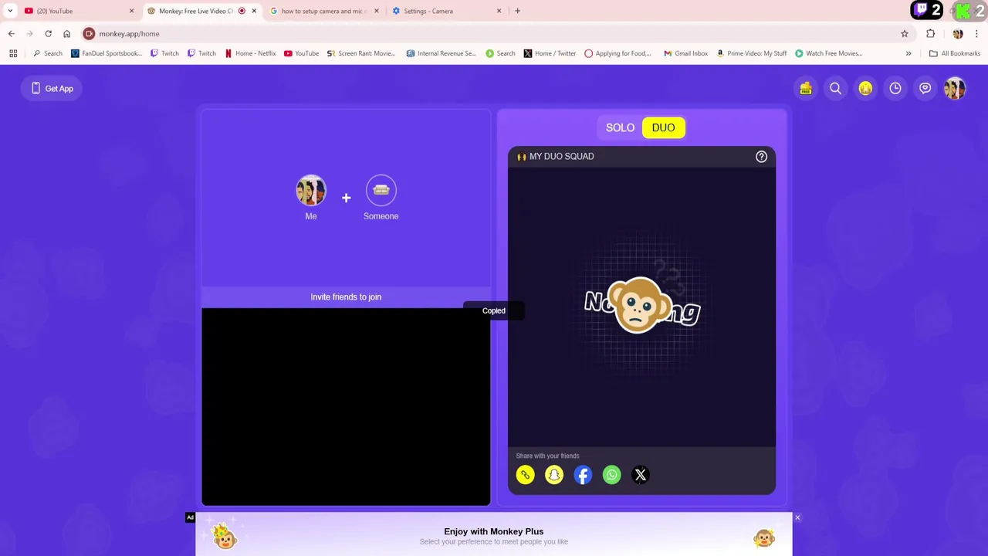Open the YouTube bookmark

[x=301, y=53]
